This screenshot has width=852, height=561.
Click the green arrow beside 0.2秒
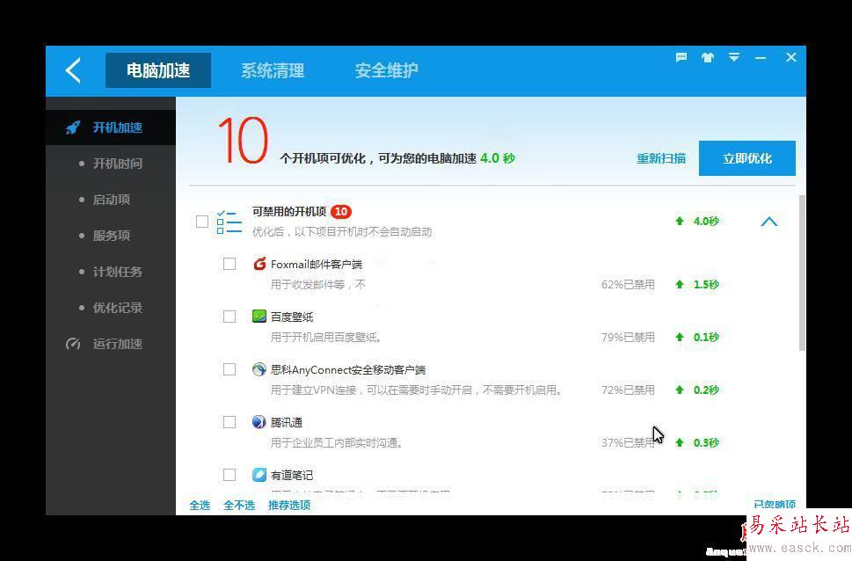(679, 390)
